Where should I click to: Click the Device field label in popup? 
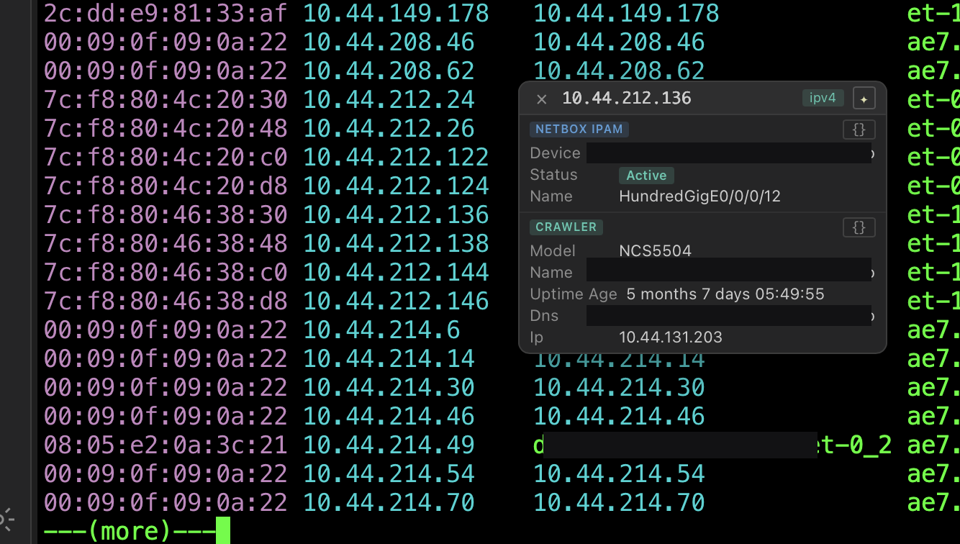point(555,153)
